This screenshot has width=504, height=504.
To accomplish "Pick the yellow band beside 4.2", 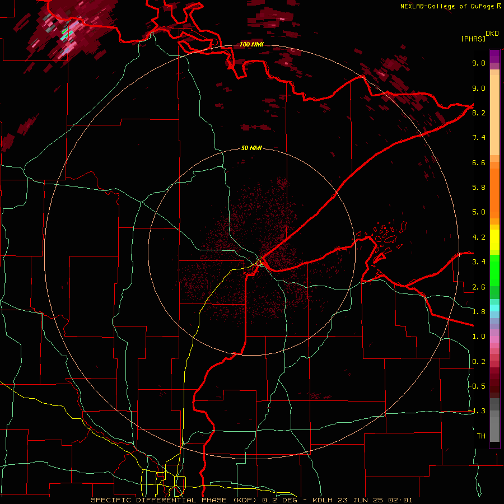I will tap(494, 240).
